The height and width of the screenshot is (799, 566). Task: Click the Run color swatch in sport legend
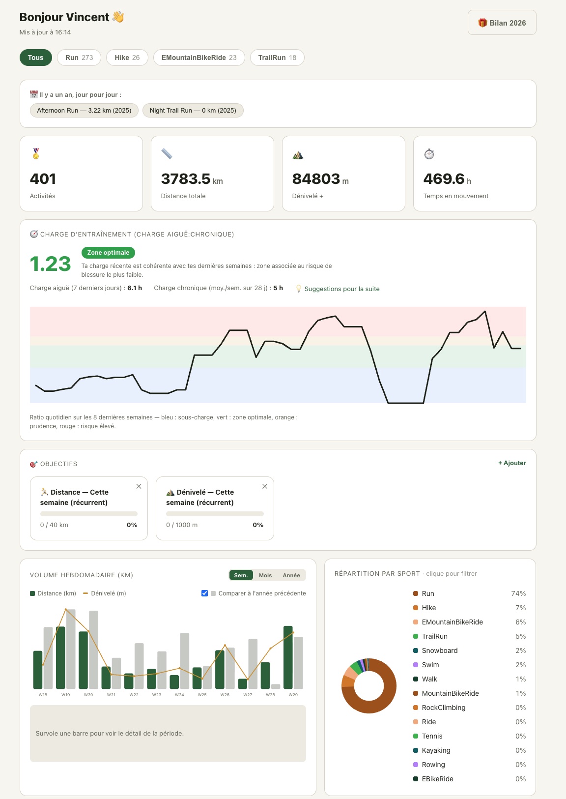pyautogui.click(x=416, y=593)
